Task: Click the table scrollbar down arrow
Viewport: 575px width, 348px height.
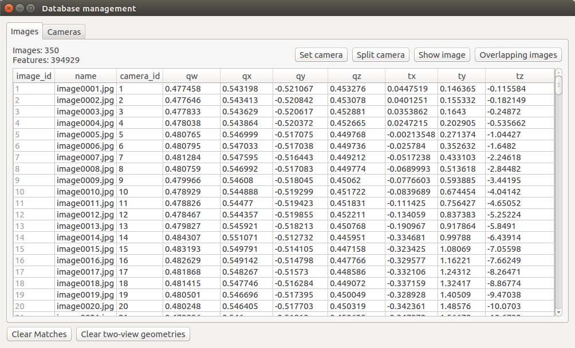Action: (x=558, y=313)
